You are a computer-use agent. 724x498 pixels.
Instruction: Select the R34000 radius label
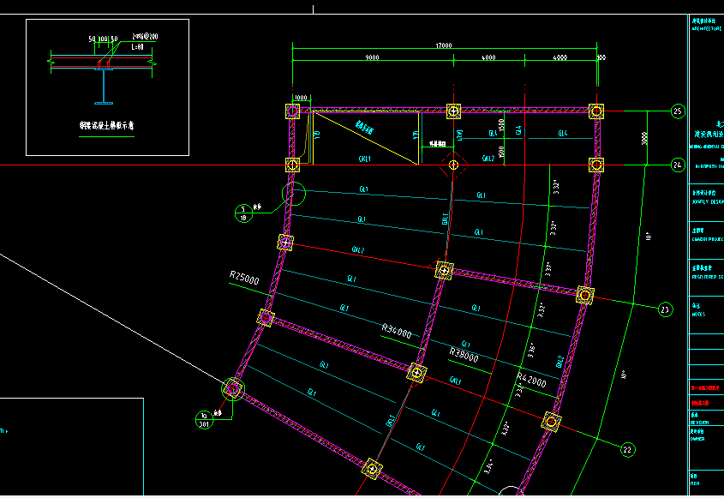coord(397,331)
